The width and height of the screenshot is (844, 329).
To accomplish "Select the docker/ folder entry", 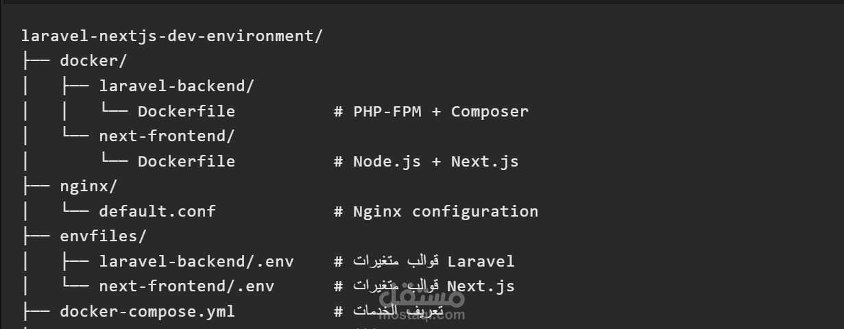I will pyautogui.click(x=93, y=61).
